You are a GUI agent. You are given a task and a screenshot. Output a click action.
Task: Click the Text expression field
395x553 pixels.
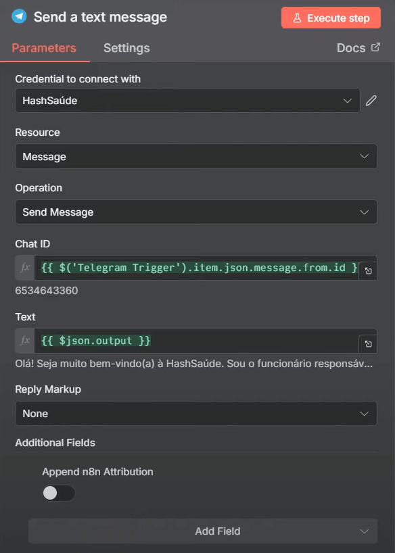click(x=197, y=341)
